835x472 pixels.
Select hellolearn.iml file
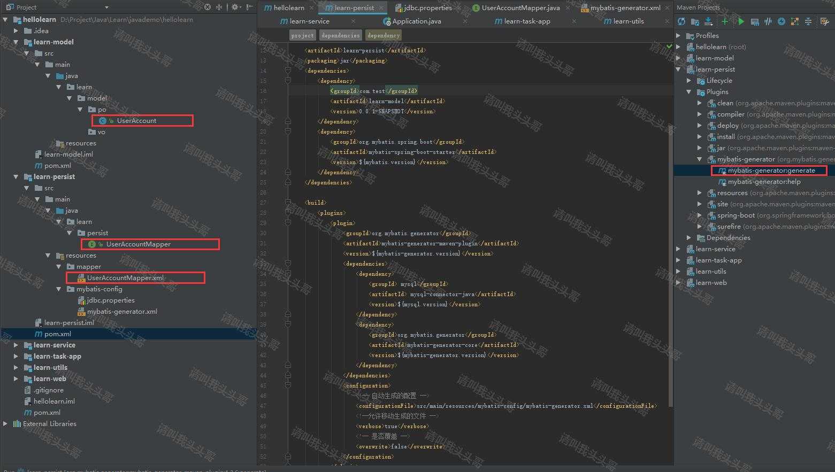pos(54,401)
